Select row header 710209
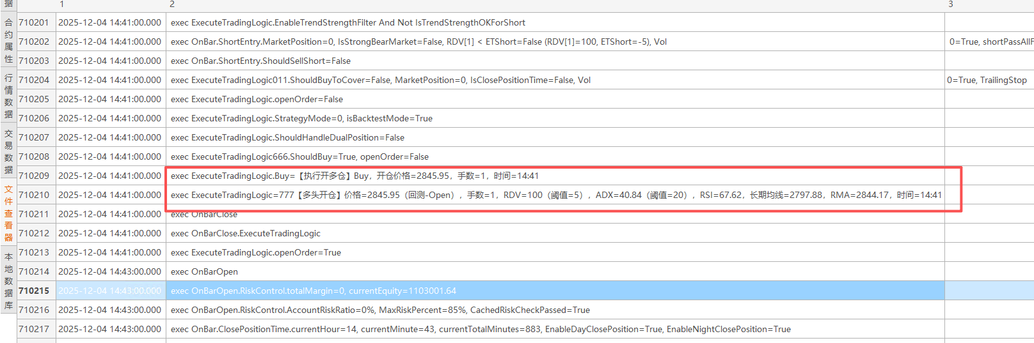Screen dimensions: 1034x343 34,176
